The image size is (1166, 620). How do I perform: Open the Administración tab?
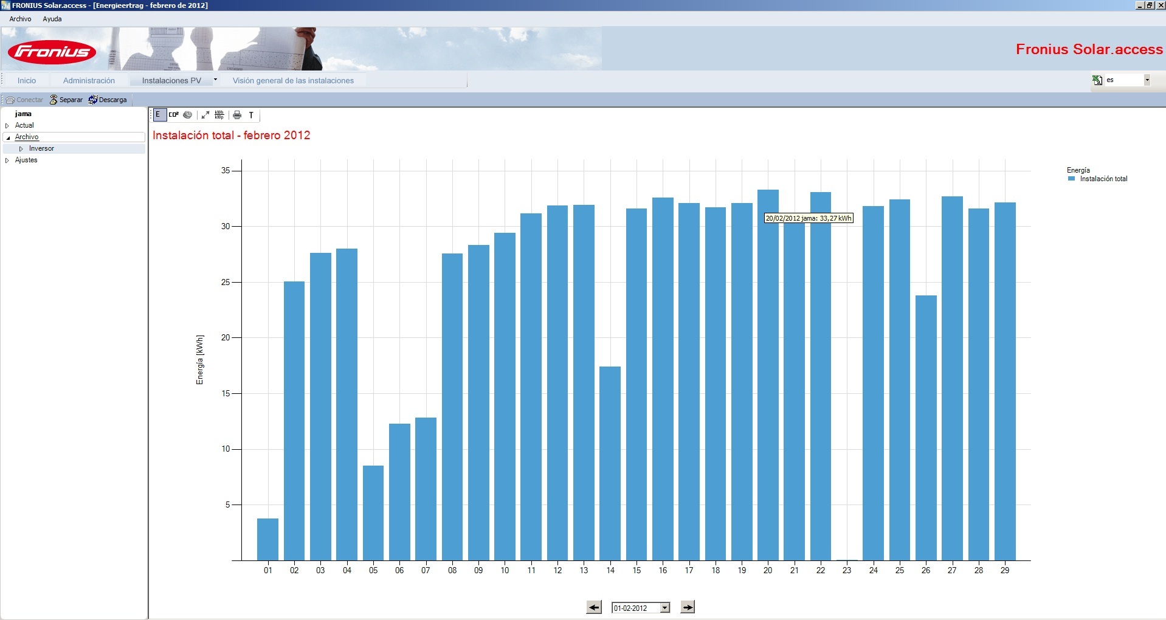click(x=89, y=80)
